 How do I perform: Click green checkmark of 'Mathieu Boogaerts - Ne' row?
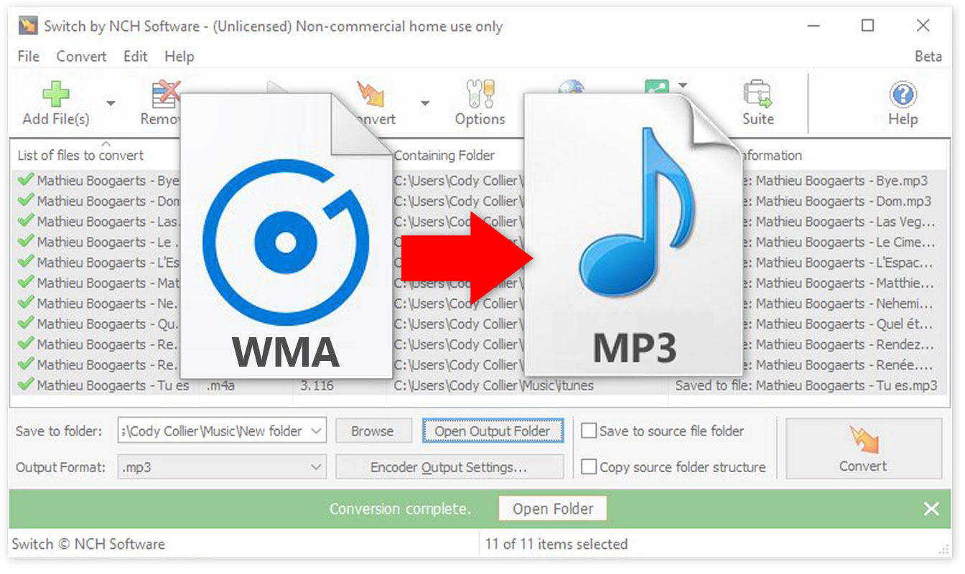click(x=26, y=303)
